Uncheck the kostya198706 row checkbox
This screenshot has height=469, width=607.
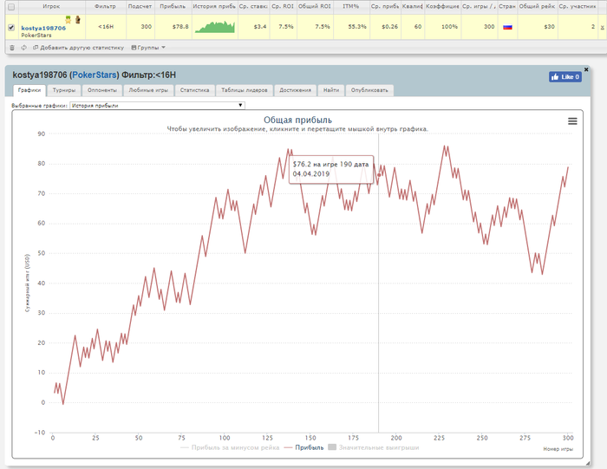[11, 28]
